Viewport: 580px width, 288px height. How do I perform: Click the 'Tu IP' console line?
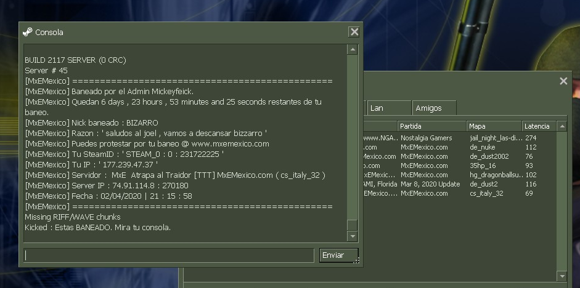[91, 165]
